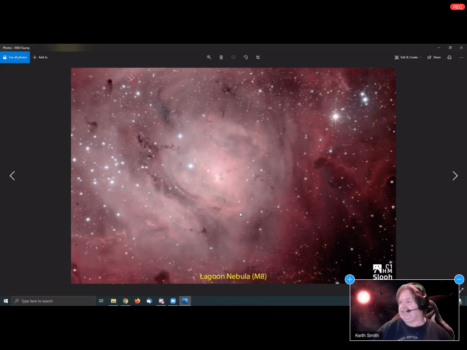This screenshot has width=467, height=350.
Task: Open the three-dot more options menu
Action: point(460,57)
